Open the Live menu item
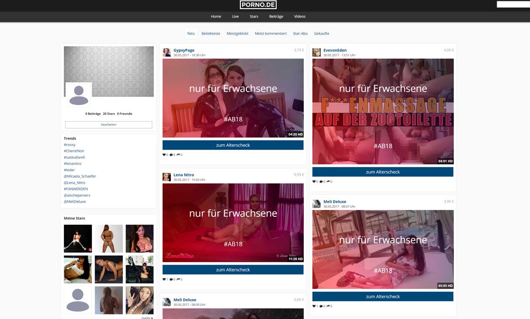Viewport: 530px width, 319px height. point(235,16)
